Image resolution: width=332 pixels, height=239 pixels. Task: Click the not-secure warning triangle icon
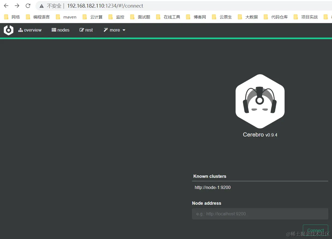[x=41, y=6]
